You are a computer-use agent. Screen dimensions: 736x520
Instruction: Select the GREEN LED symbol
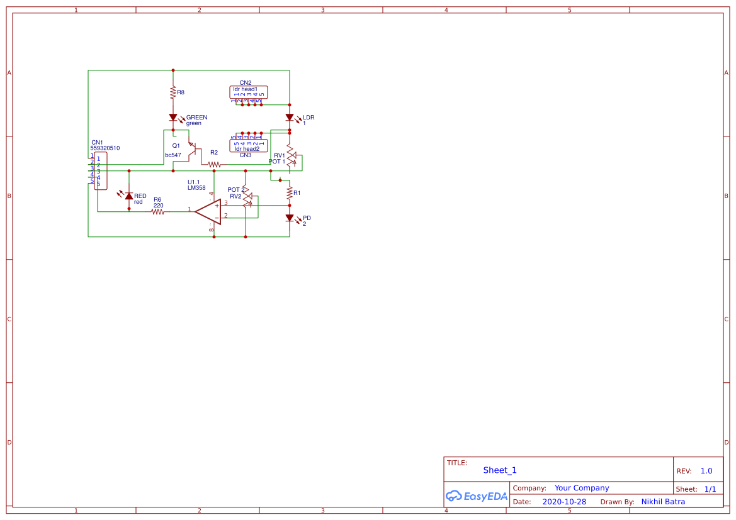(x=174, y=117)
